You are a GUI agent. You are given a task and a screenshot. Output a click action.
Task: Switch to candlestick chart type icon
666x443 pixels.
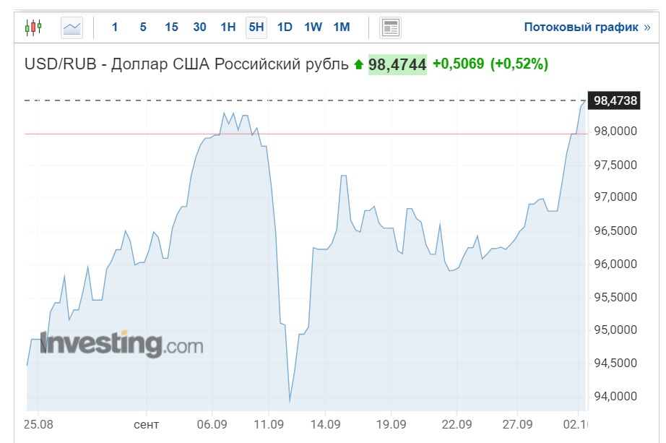tap(33, 27)
